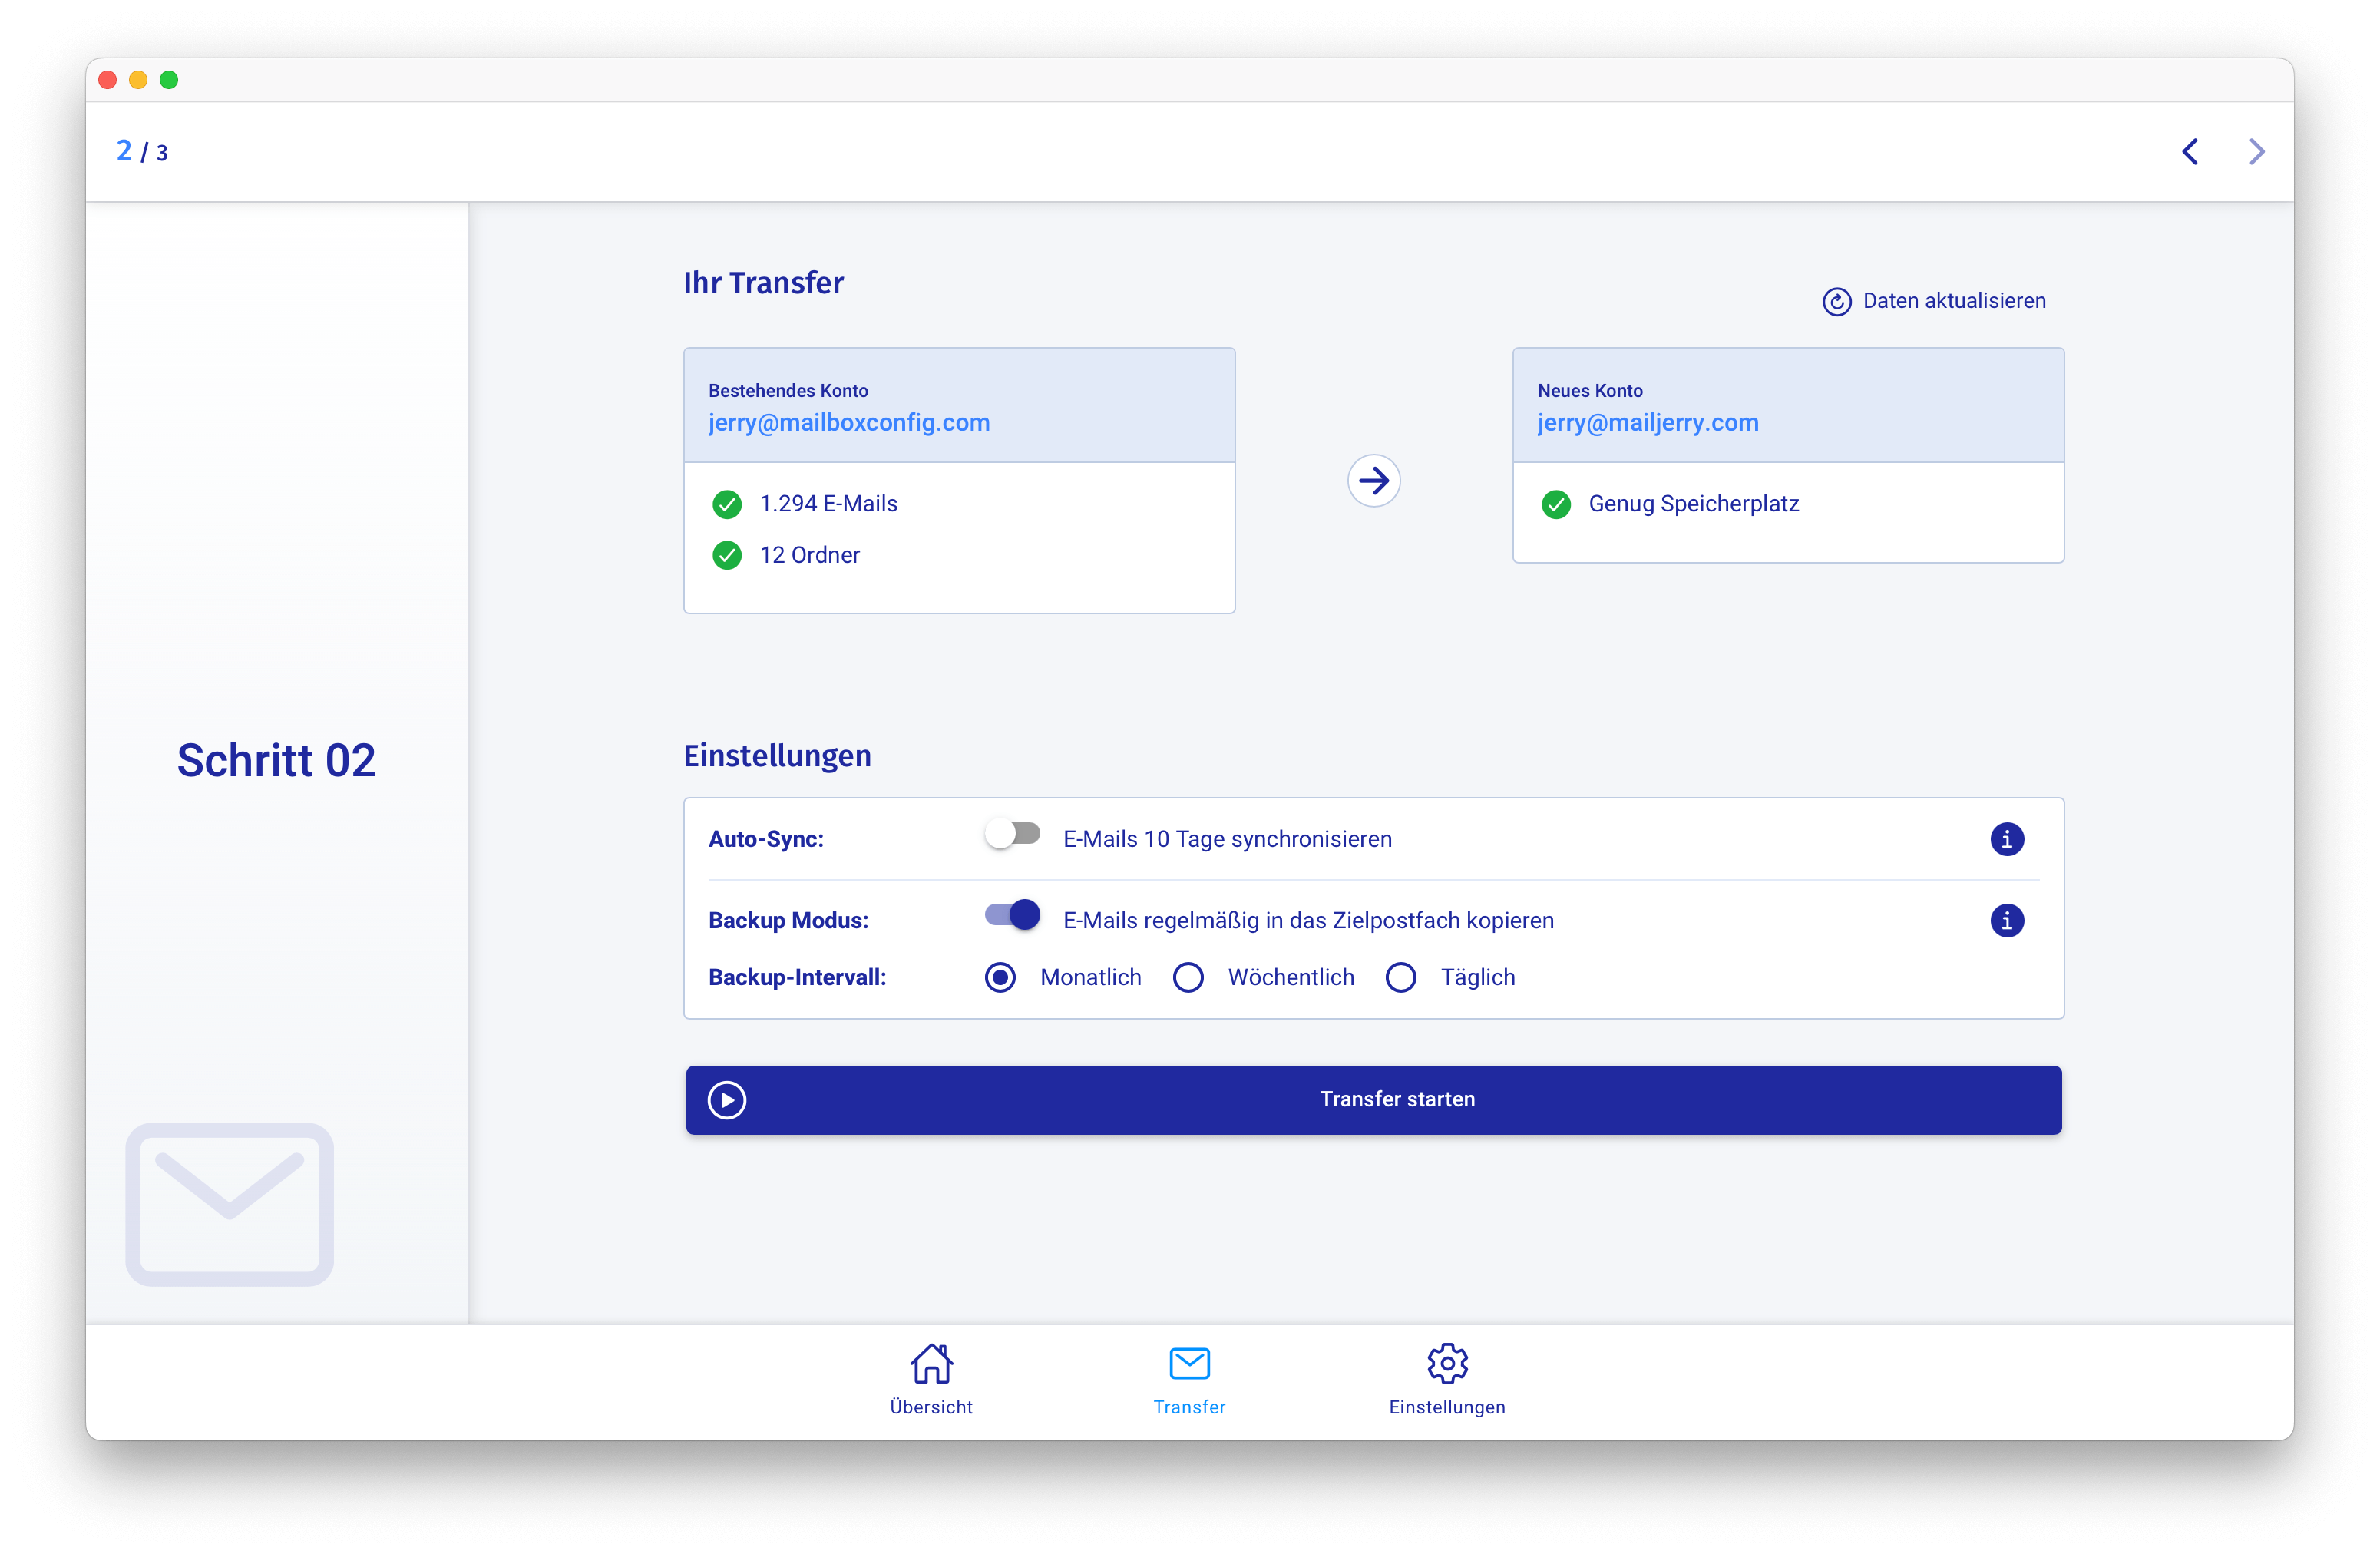Disable the Backup Modus toggle
The image size is (2380, 1554).
pos(1012,915)
